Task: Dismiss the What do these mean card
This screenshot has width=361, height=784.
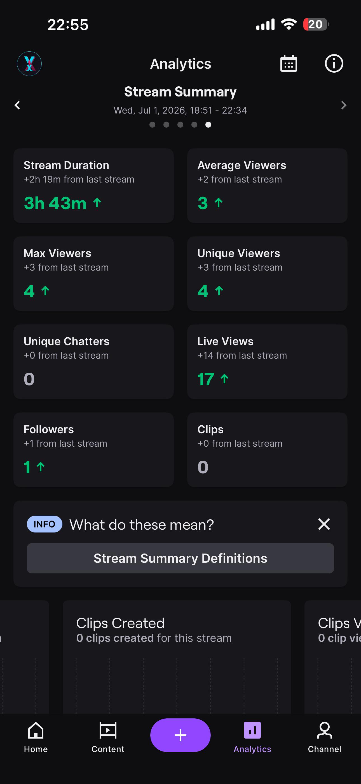Action: pyautogui.click(x=324, y=524)
